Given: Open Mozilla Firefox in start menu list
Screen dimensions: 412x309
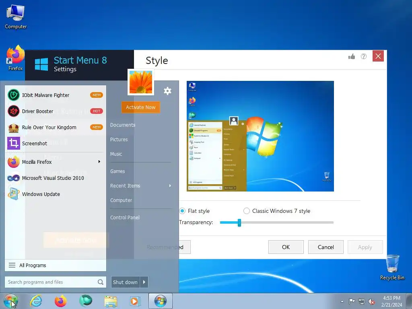Looking at the screenshot, I should [56, 162].
